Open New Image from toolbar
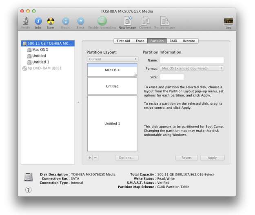Viewport: 255px width, 215px height. point(127,21)
